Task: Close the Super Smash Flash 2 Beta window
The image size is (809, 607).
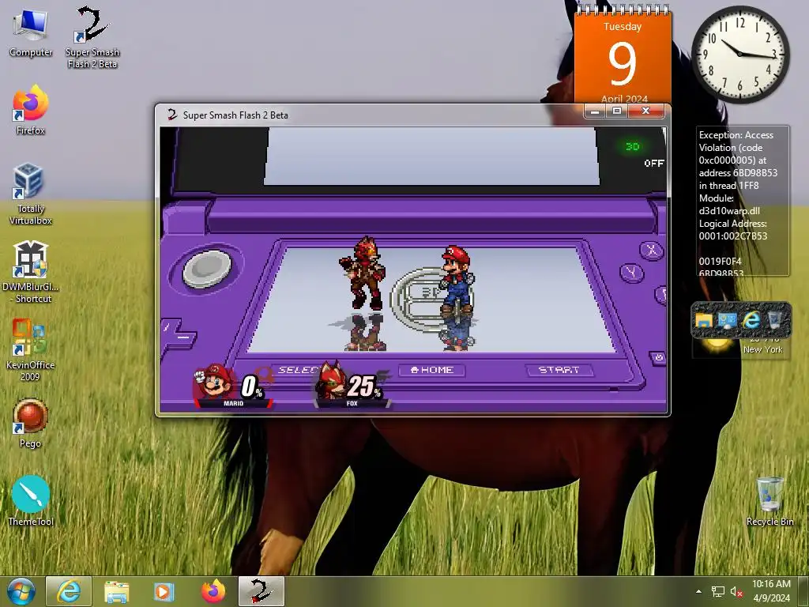Action: pos(645,111)
